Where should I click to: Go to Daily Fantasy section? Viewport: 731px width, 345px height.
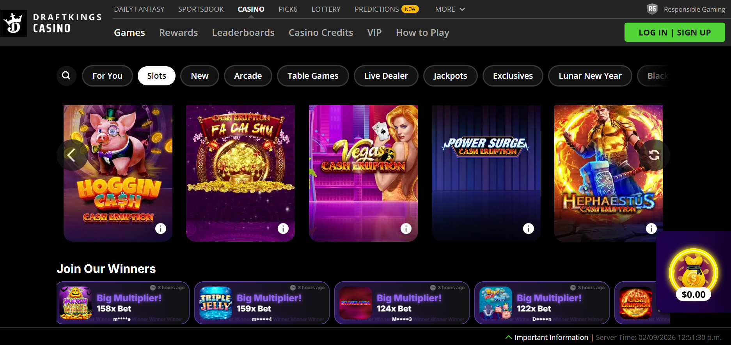(139, 9)
